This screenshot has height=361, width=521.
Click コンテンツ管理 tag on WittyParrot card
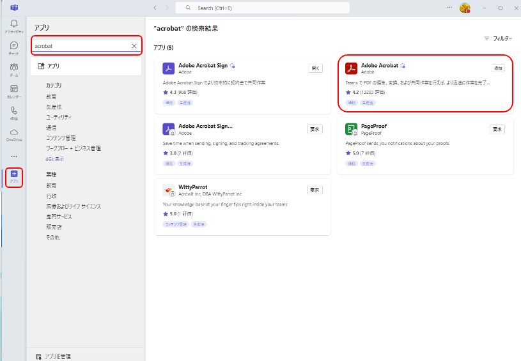176,224
